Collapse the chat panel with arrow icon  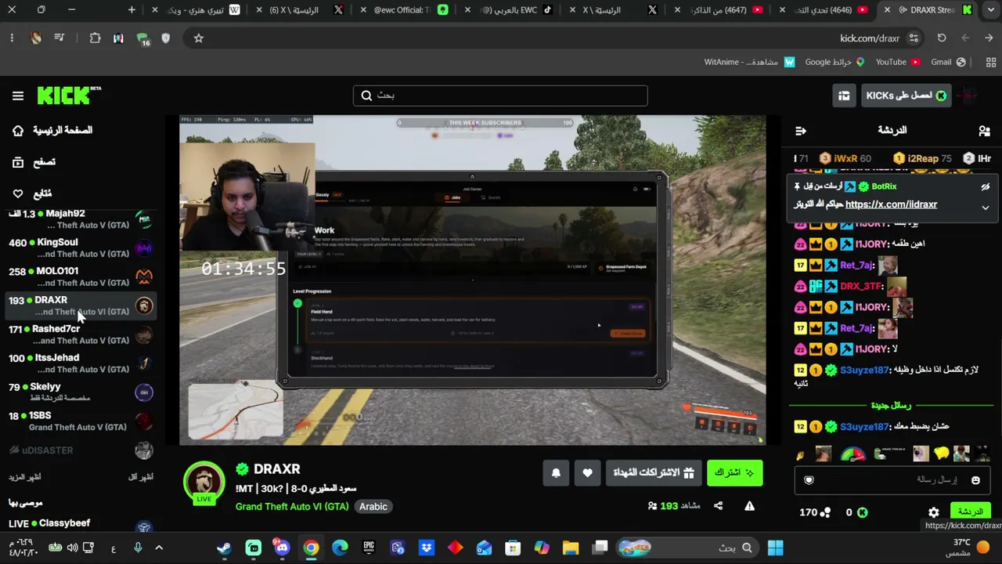(800, 131)
